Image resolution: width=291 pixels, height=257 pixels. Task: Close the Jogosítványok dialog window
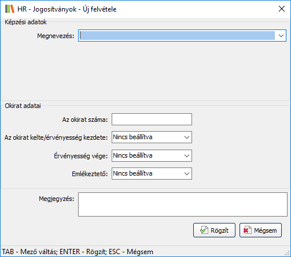282,9
